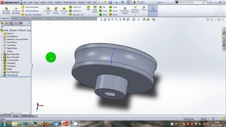Select the Dome tool
Image resolution: width=226 pixels, height=127 pixels.
coord(113,11)
